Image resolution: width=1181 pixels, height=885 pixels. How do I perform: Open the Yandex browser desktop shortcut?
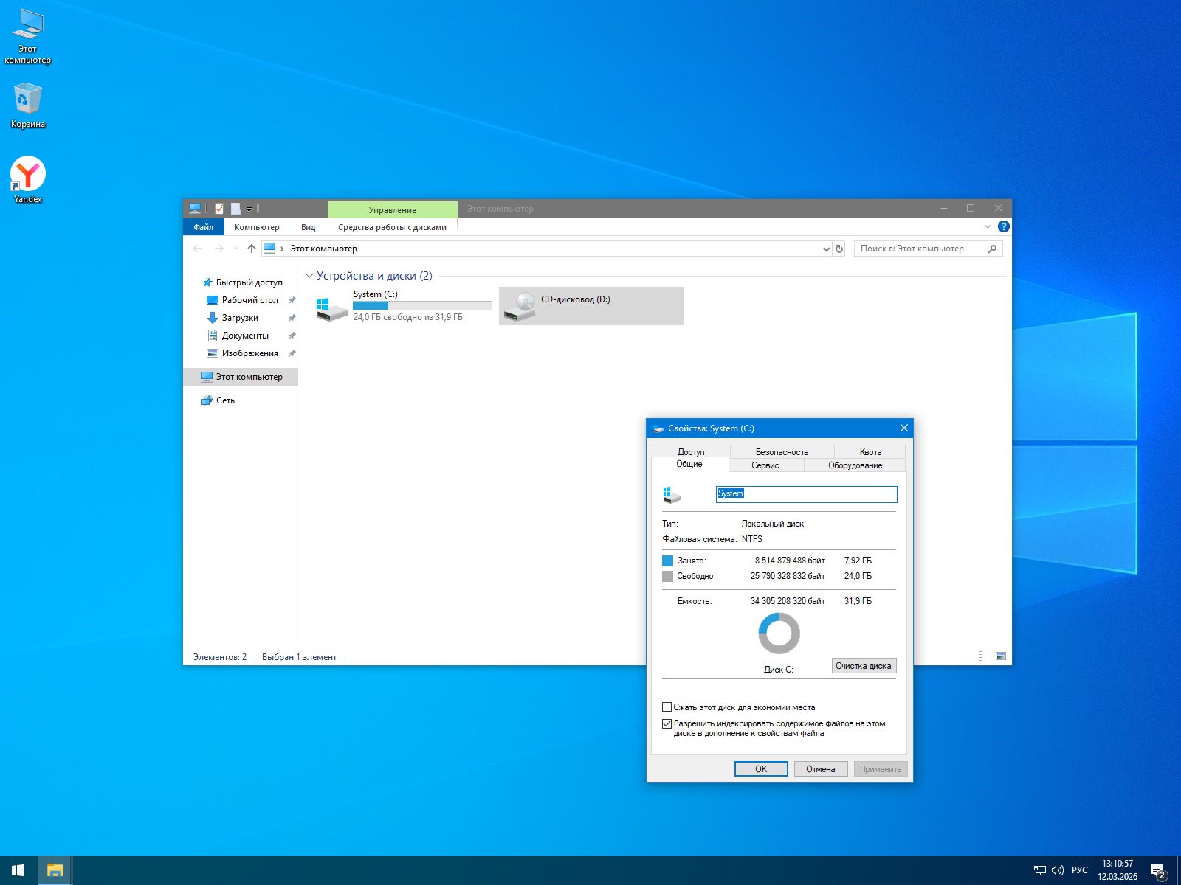click(28, 174)
